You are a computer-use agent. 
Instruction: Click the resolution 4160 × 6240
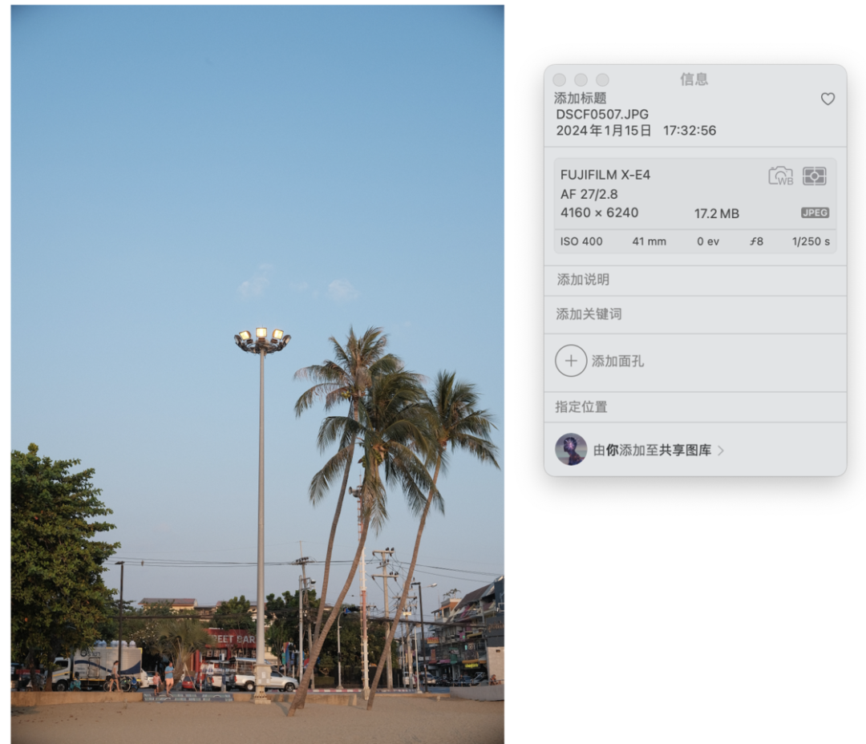599,212
